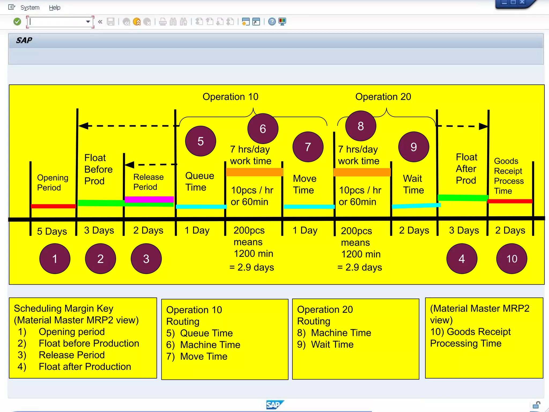This screenshot has width=549, height=412.
Task: Go to last page icon
Action: 230,21
